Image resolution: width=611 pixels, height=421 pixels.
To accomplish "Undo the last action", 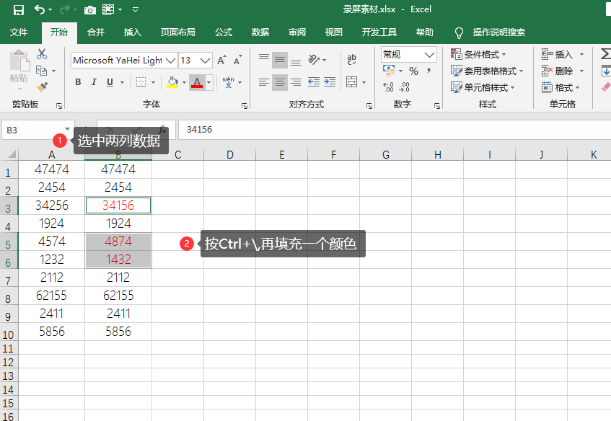I will (40, 9).
